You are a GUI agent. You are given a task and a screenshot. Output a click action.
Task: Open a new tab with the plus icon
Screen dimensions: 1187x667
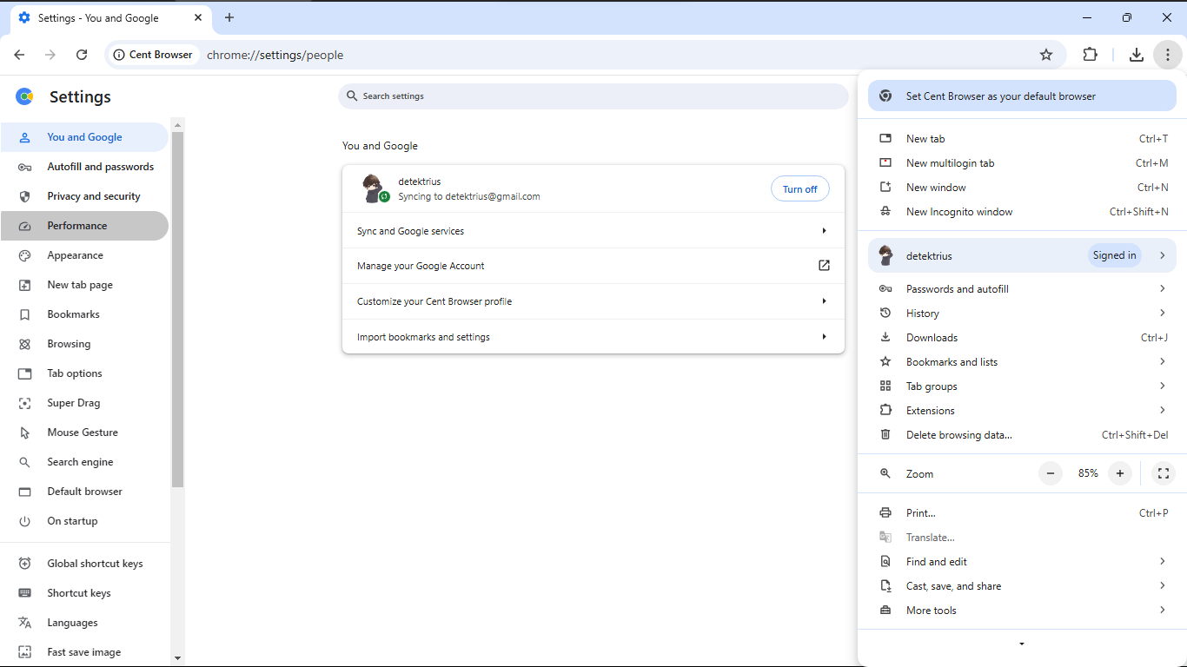[x=229, y=17]
